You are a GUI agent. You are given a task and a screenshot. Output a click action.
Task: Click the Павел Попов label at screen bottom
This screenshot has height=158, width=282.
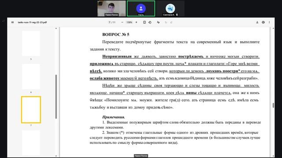tap(141, 156)
